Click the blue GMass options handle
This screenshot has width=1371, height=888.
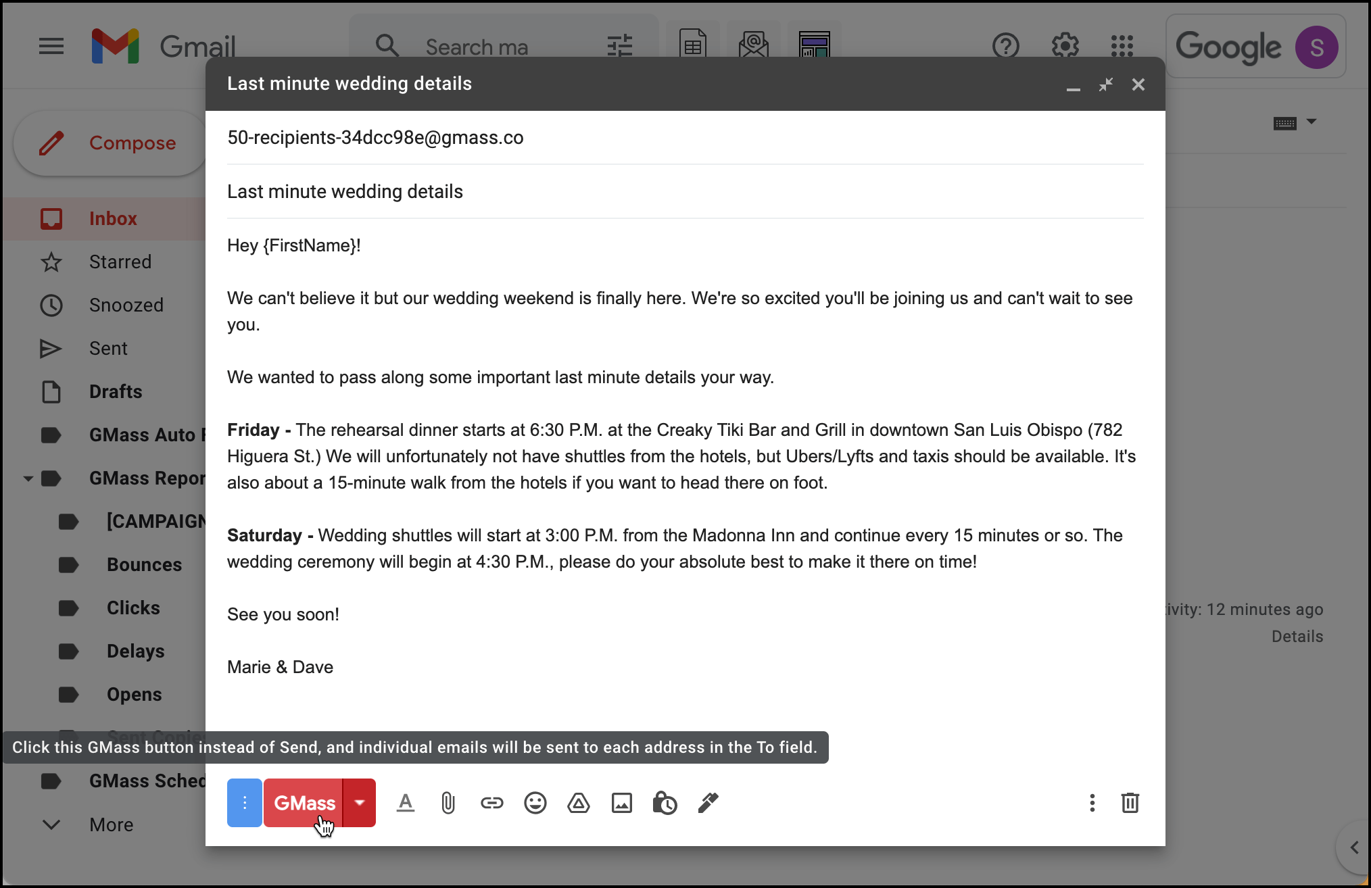pyautogui.click(x=245, y=803)
